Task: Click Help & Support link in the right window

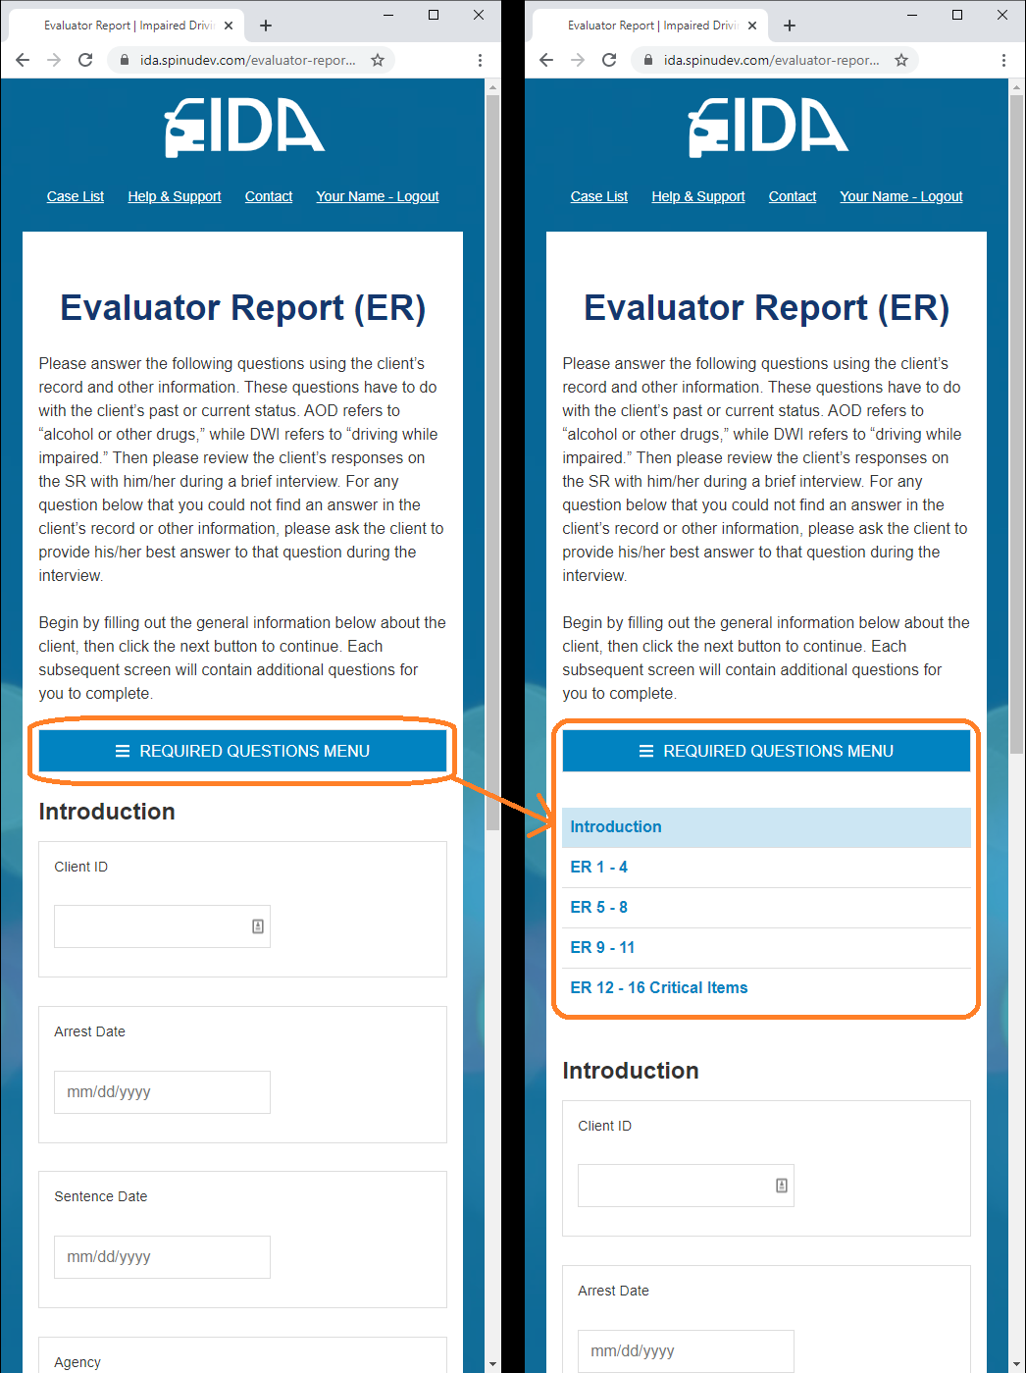Action: click(x=698, y=196)
